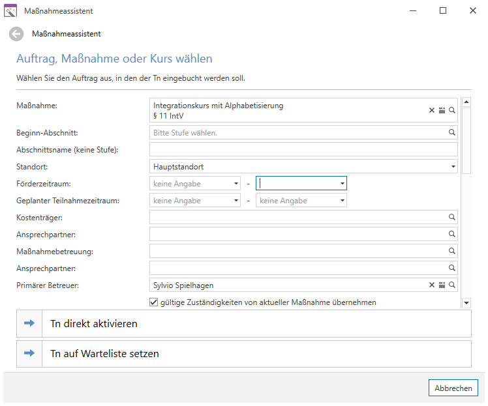Open the Maßnahmebetreuung search magnifier
Image resolution: width=488 pixels, height=406 pixels.
click(x=452, y=251)
